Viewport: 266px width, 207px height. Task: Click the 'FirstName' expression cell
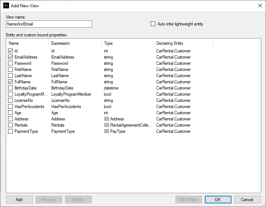(60, 69)
